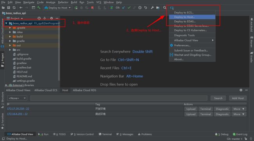Click the Git: master branch indicator
This screenshot has height=141, width=254.
point(234,139)
